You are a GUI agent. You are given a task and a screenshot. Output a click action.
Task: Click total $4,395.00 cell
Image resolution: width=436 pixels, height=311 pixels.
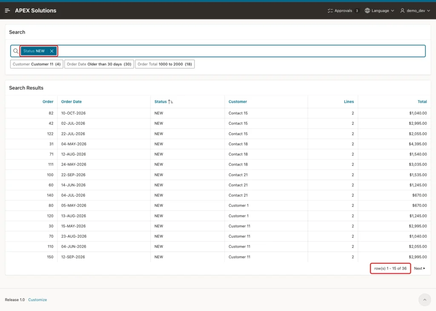click(x=418, y=144)
